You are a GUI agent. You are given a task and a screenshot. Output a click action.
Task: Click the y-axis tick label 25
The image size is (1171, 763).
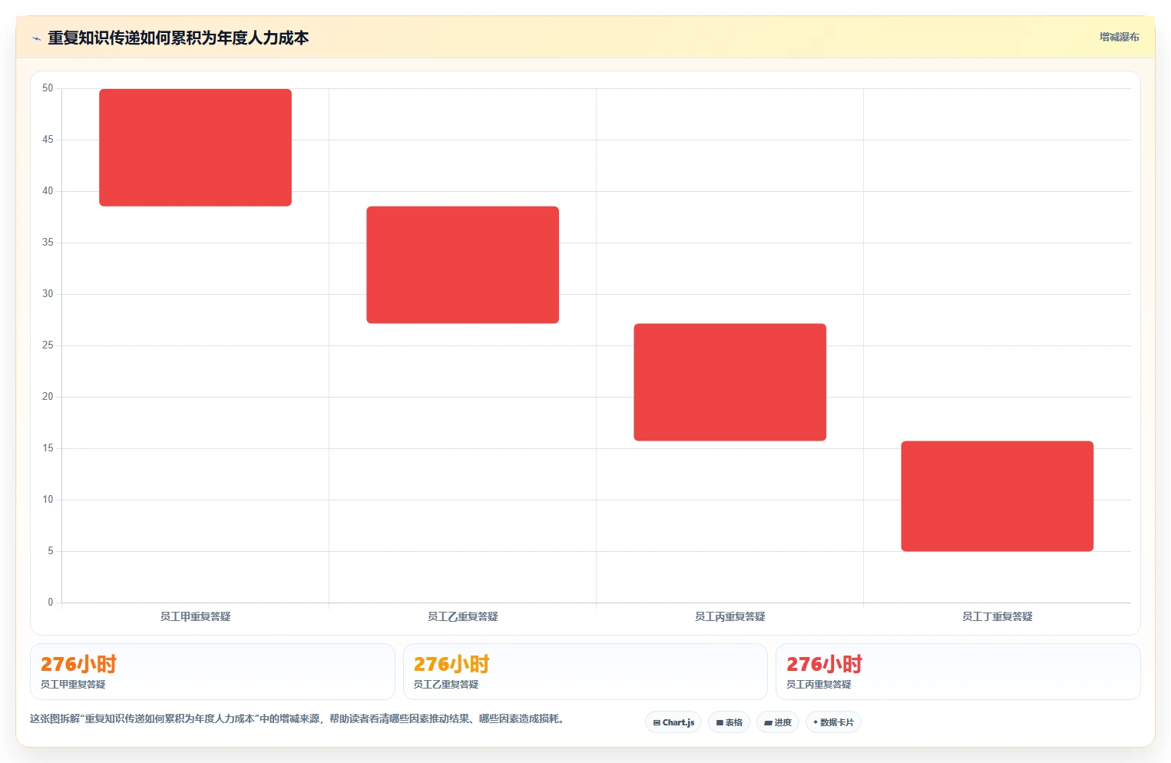[48, 345]
